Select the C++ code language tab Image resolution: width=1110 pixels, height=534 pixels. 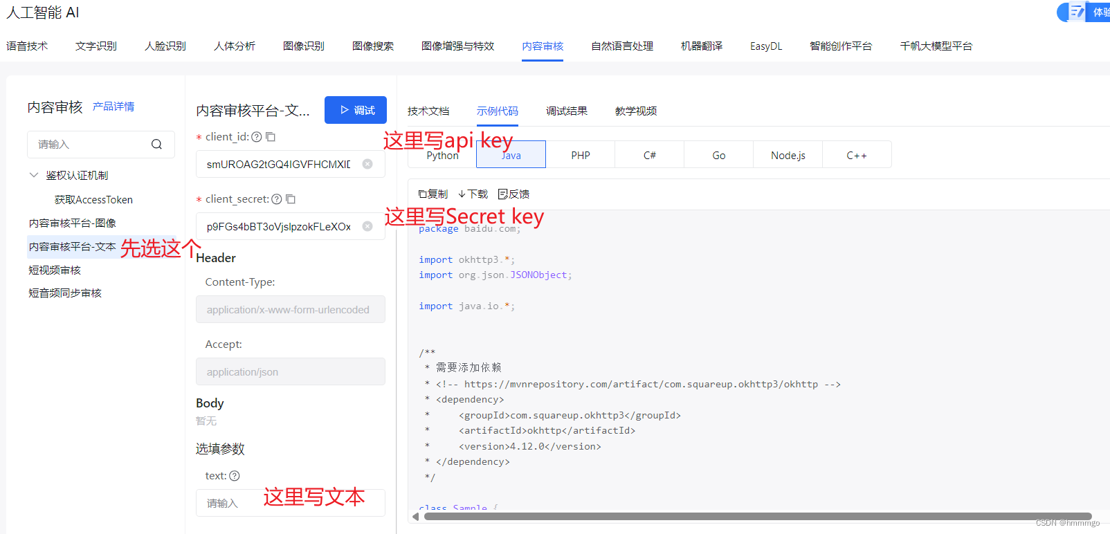tap(857, 155)
